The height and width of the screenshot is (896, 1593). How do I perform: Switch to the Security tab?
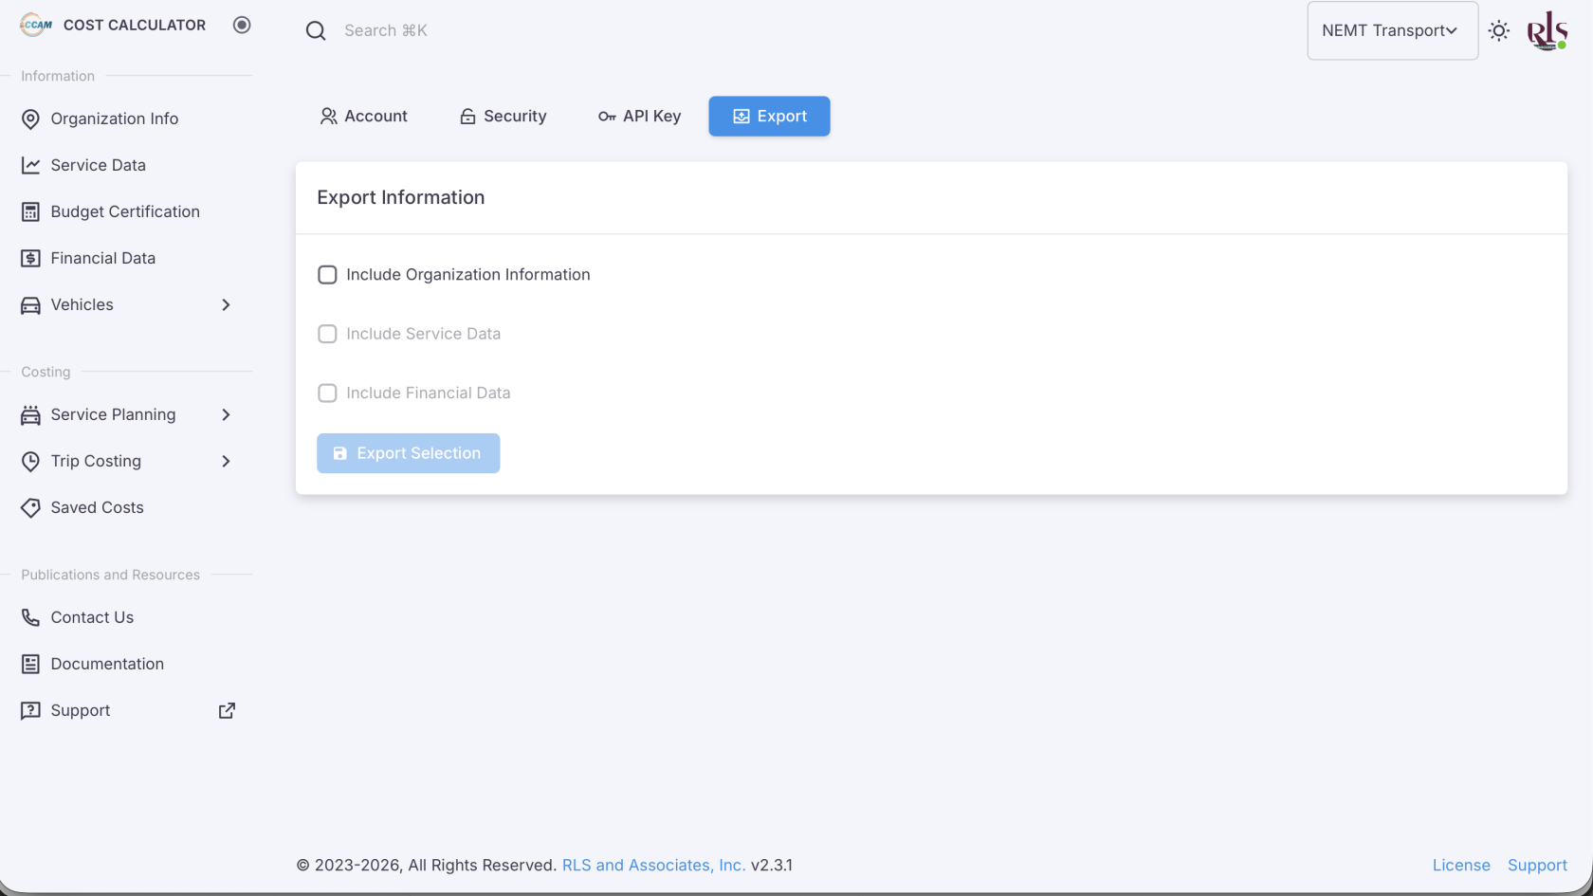(503, 116)
